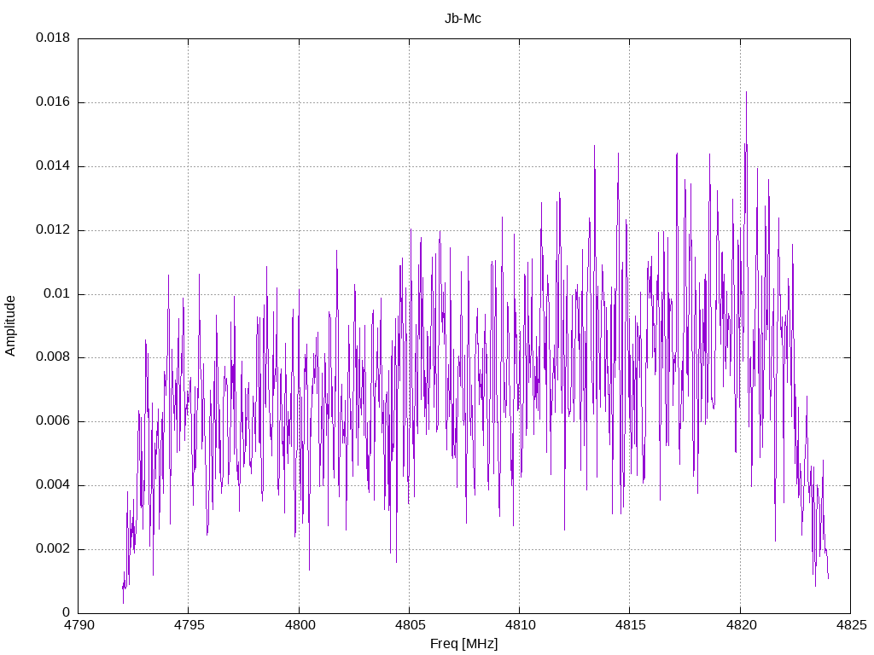Click the plot title "Jb-Mc"
Image resolution: width=874 pixels, height=655 pixels.
(463, 19)
